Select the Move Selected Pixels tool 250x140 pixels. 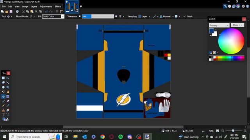tap(8, 78)
